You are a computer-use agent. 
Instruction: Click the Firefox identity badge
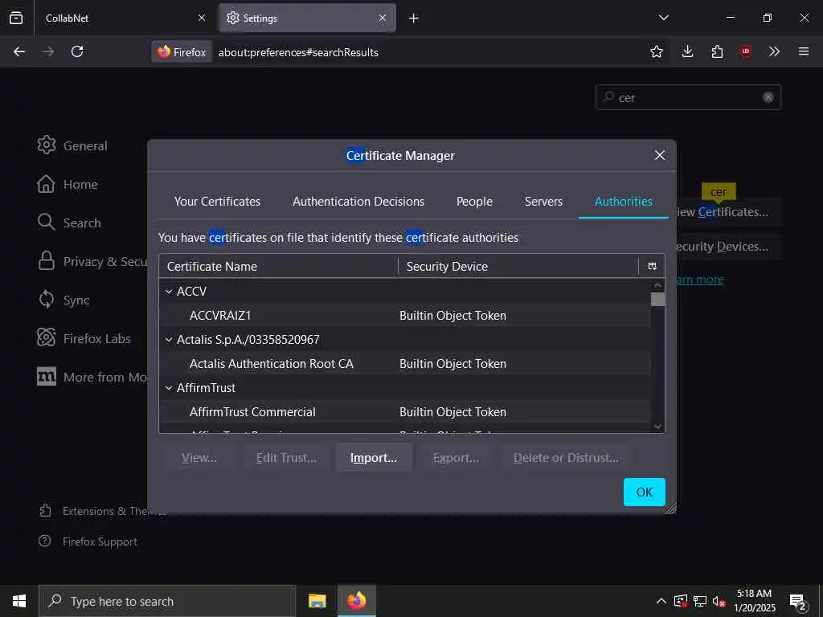click(x=182, y=52)
